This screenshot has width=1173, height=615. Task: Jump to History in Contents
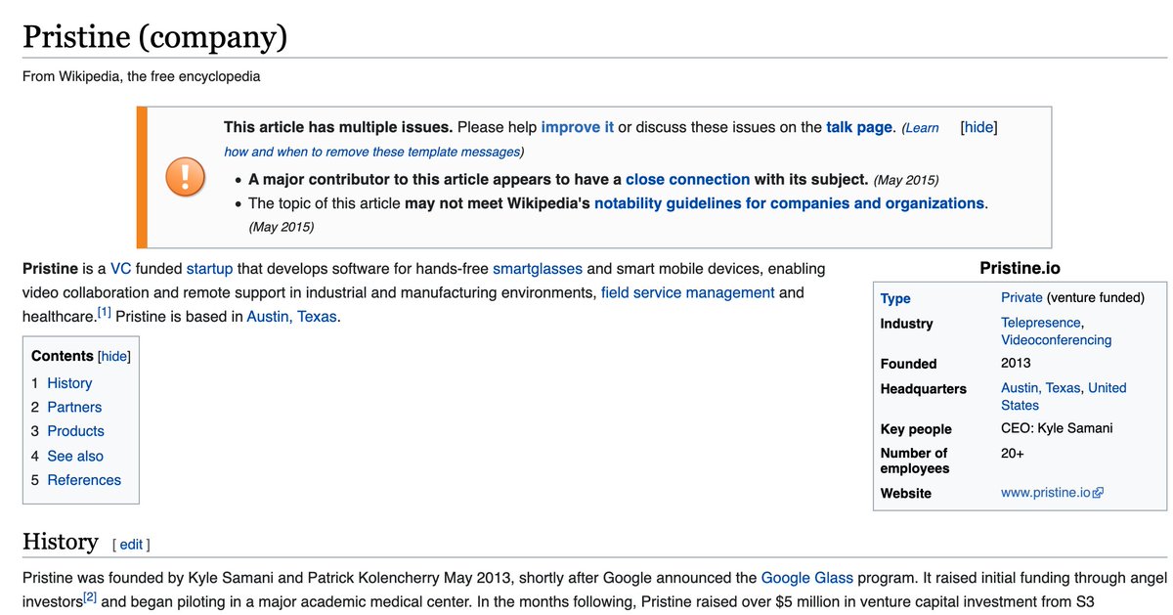[69, 383]
